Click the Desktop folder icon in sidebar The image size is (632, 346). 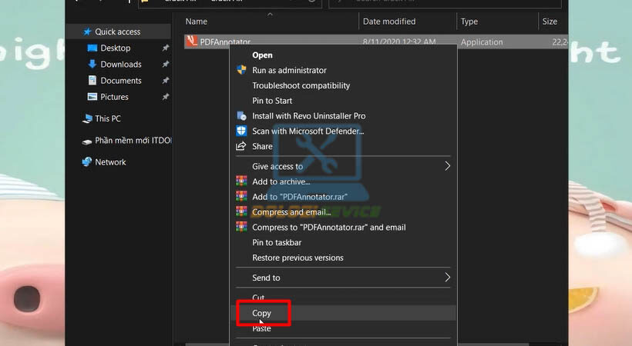(x=92, y=48)
